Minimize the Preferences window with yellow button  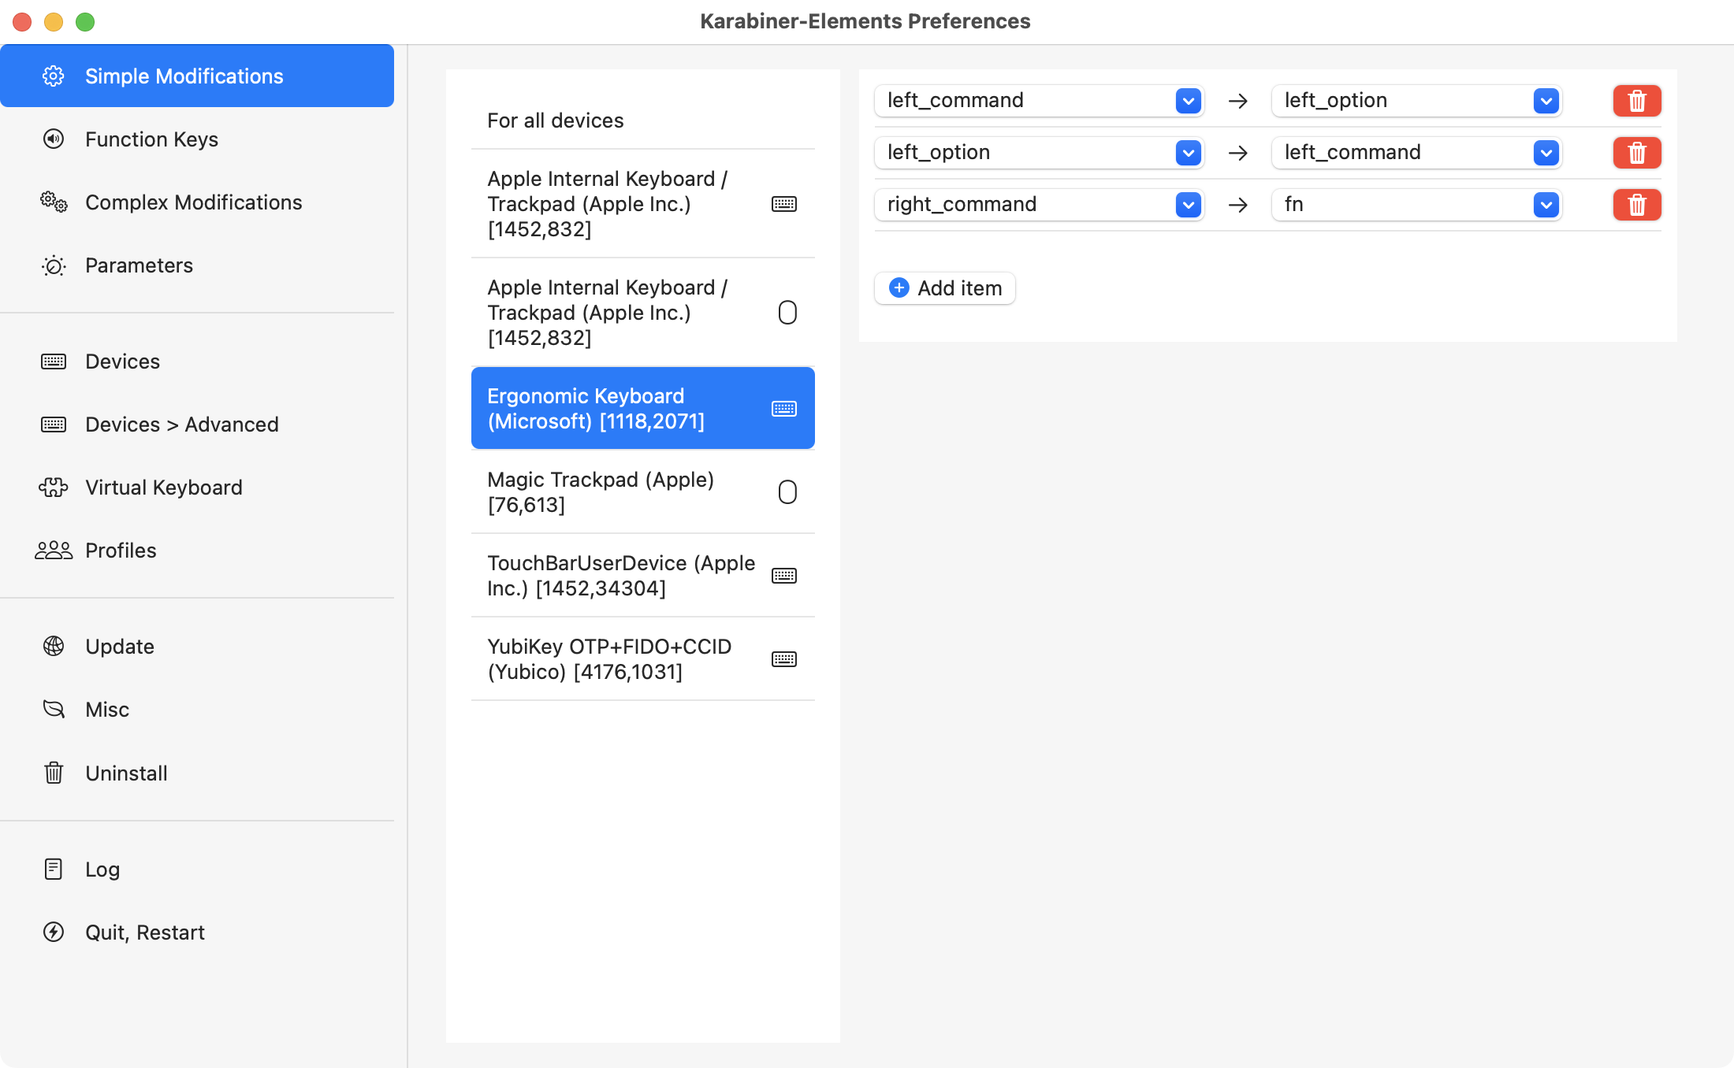click(54, 21)
